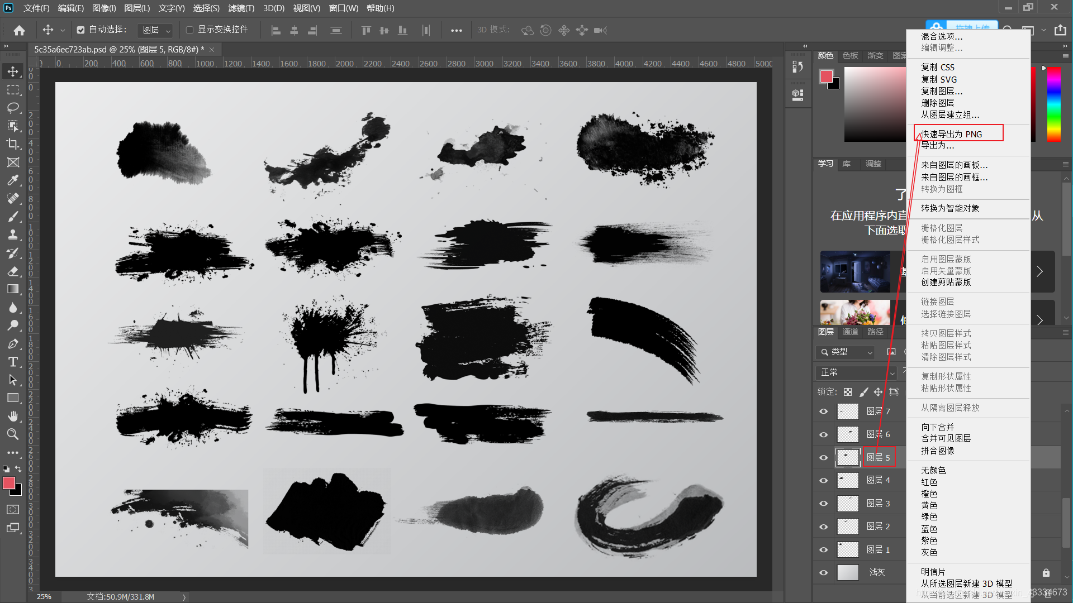
Task: Click the Home icon in options bar
Action: click(x=19, y=30)
